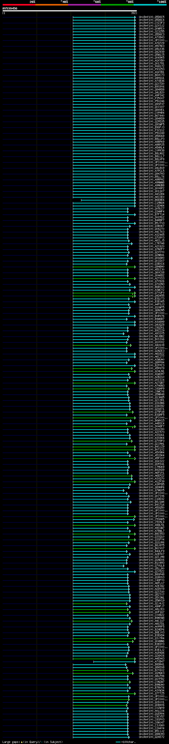Select the AV539456 query title

click(10, 9)
